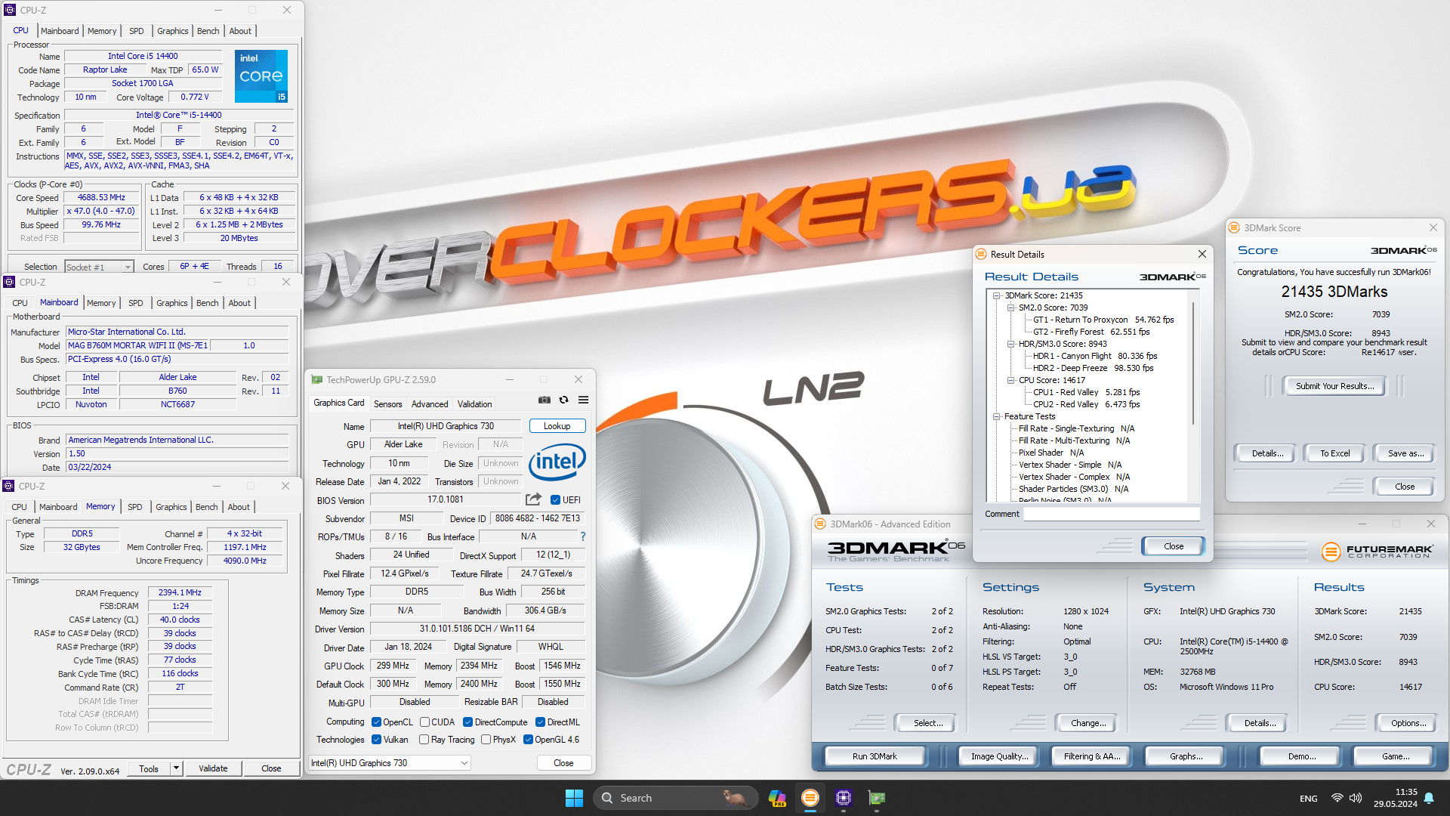Open the GPU selection dropdown in GPU-Z

tap(390, 763)
